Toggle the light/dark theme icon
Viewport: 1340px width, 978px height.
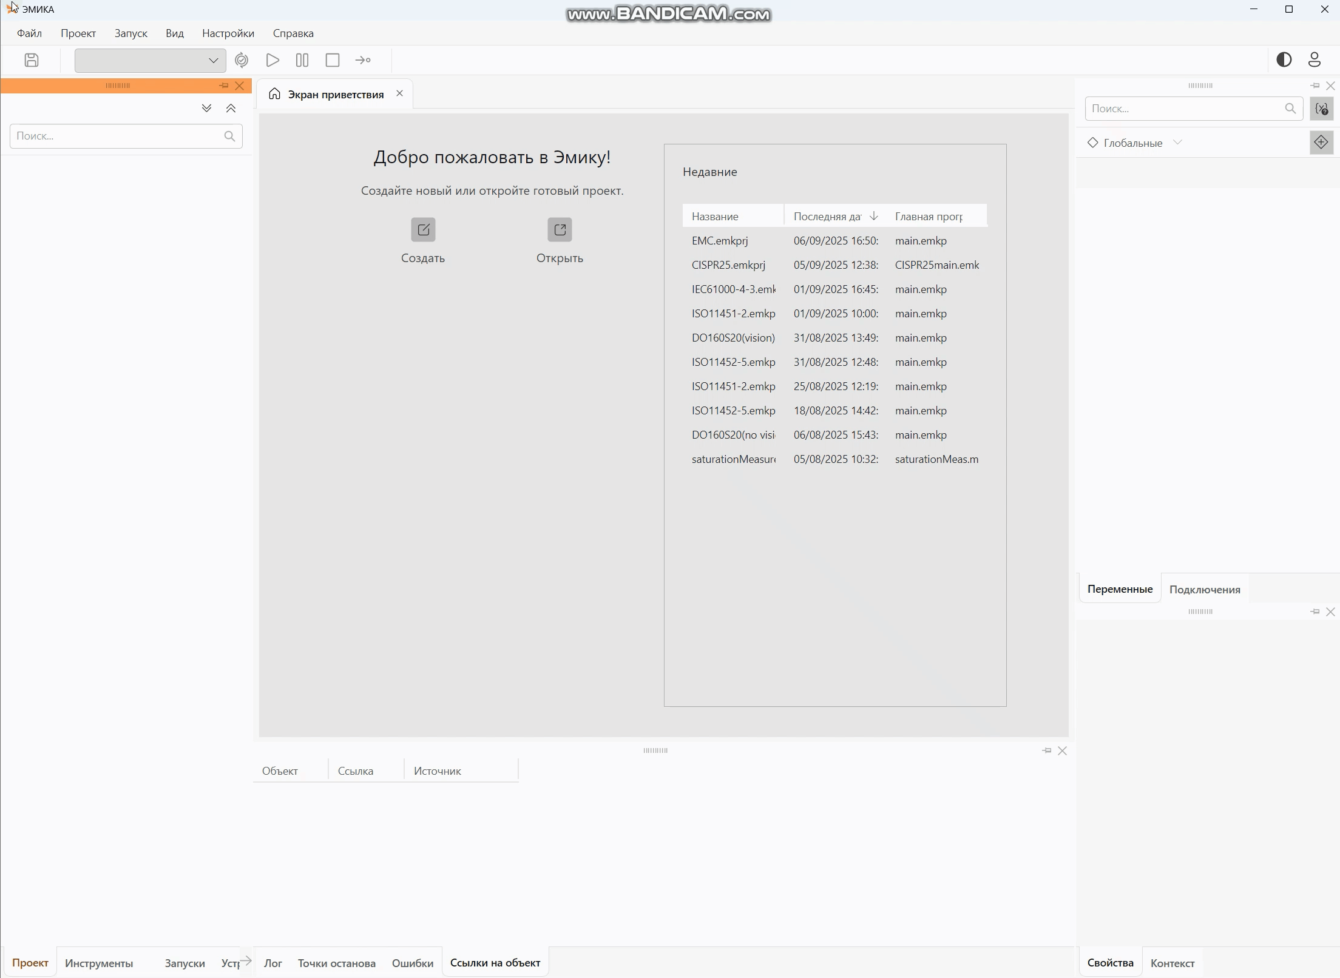coord(1284,59)
